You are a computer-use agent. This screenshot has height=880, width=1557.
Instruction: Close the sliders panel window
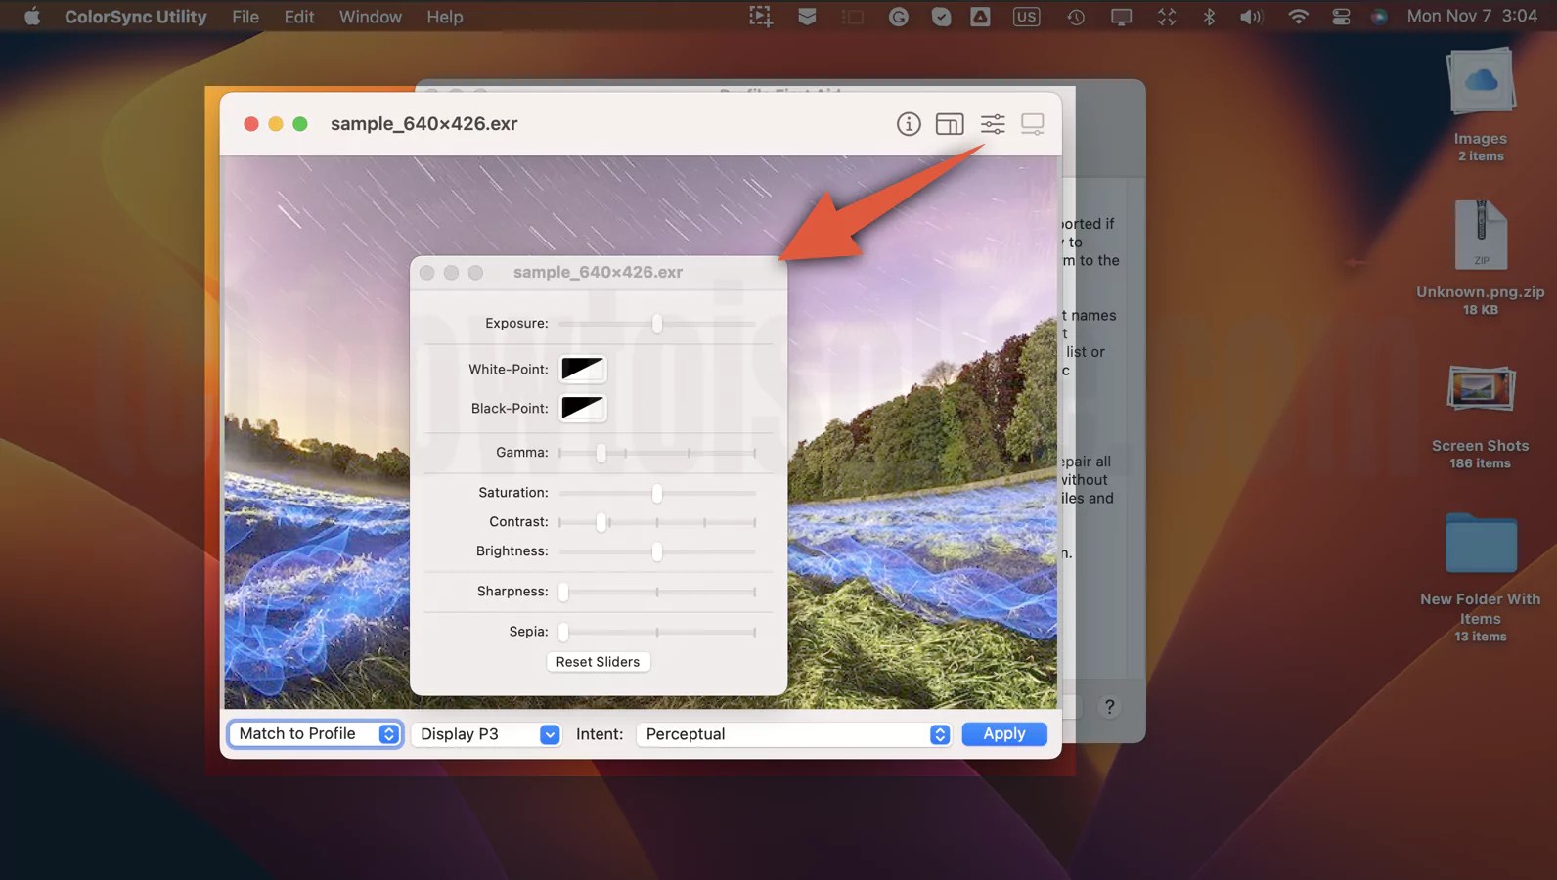[x=427, y=273]
